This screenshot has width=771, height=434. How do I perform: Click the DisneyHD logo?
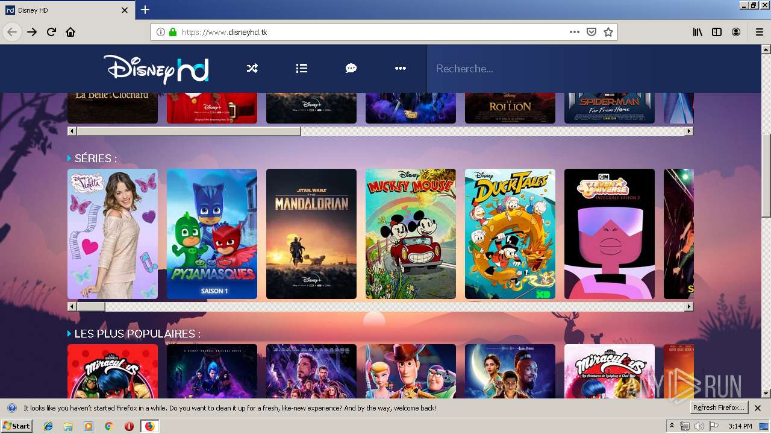[x=156, y=69]
